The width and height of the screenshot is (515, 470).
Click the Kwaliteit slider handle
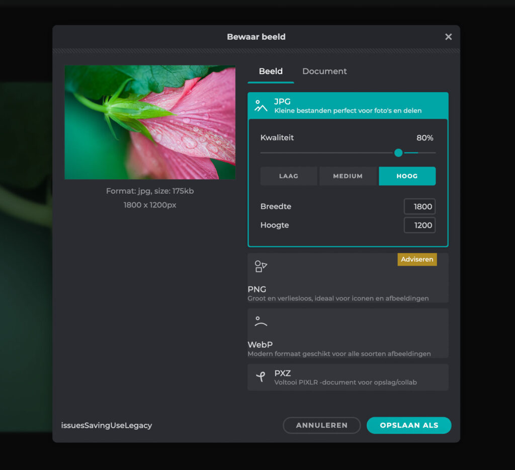(x=398, y=152)
